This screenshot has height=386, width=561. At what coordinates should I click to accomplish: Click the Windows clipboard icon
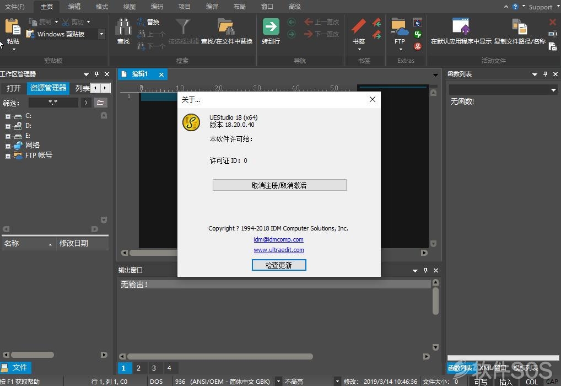(30, 34)
